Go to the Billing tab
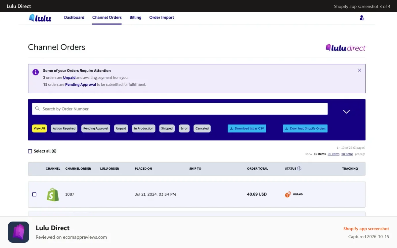 (135, 18)
